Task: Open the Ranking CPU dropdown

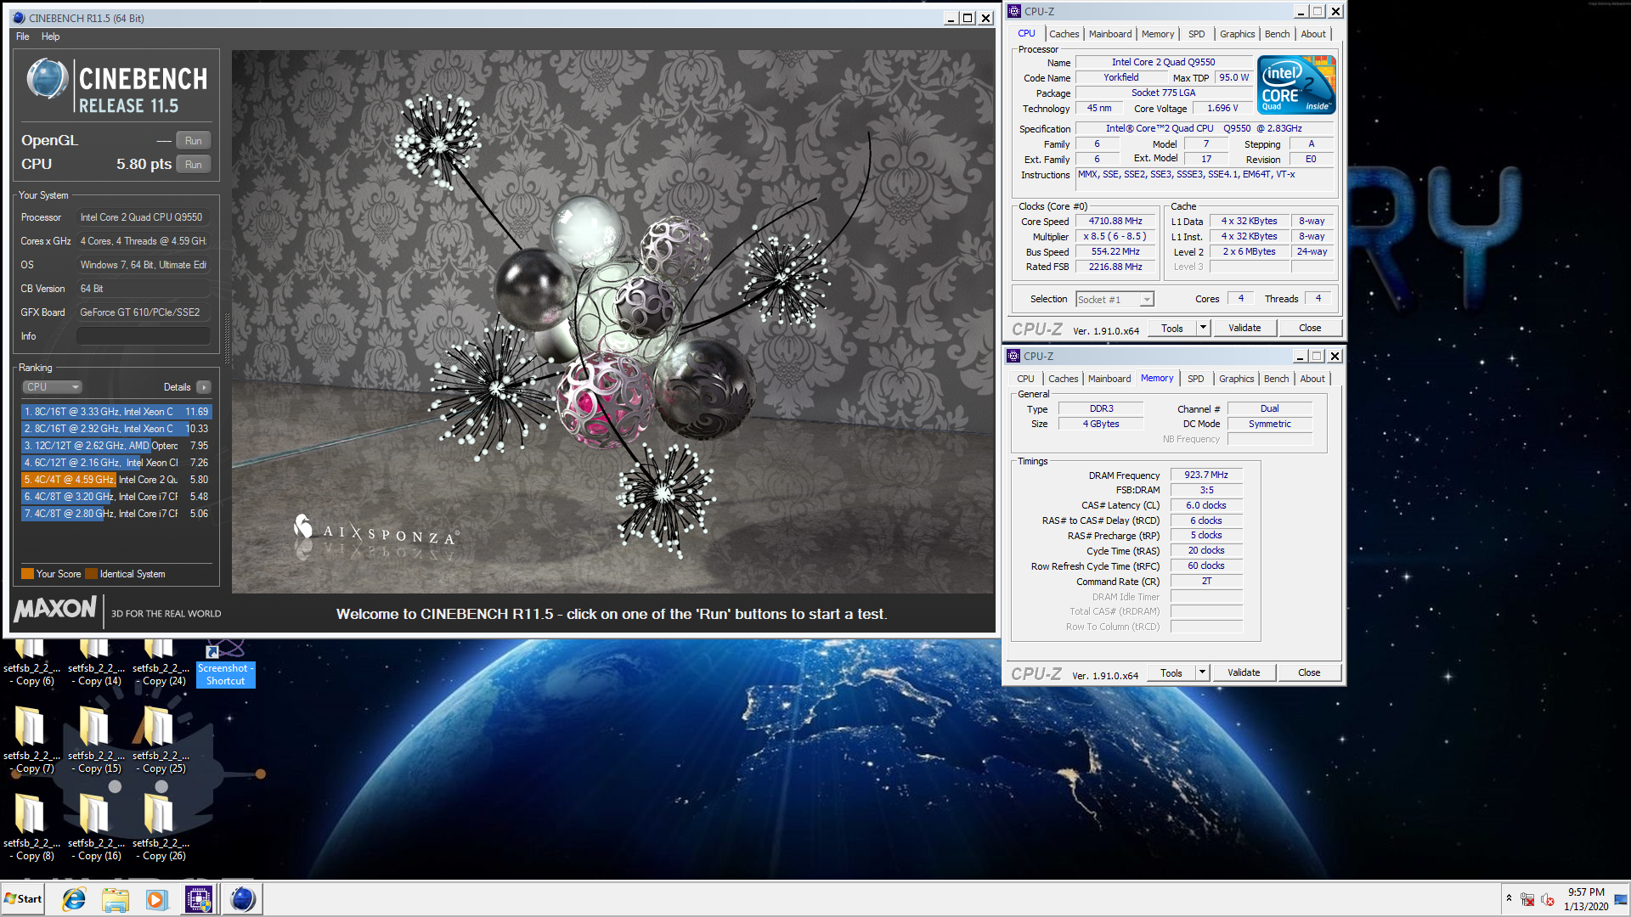Action: pos(52,387)
